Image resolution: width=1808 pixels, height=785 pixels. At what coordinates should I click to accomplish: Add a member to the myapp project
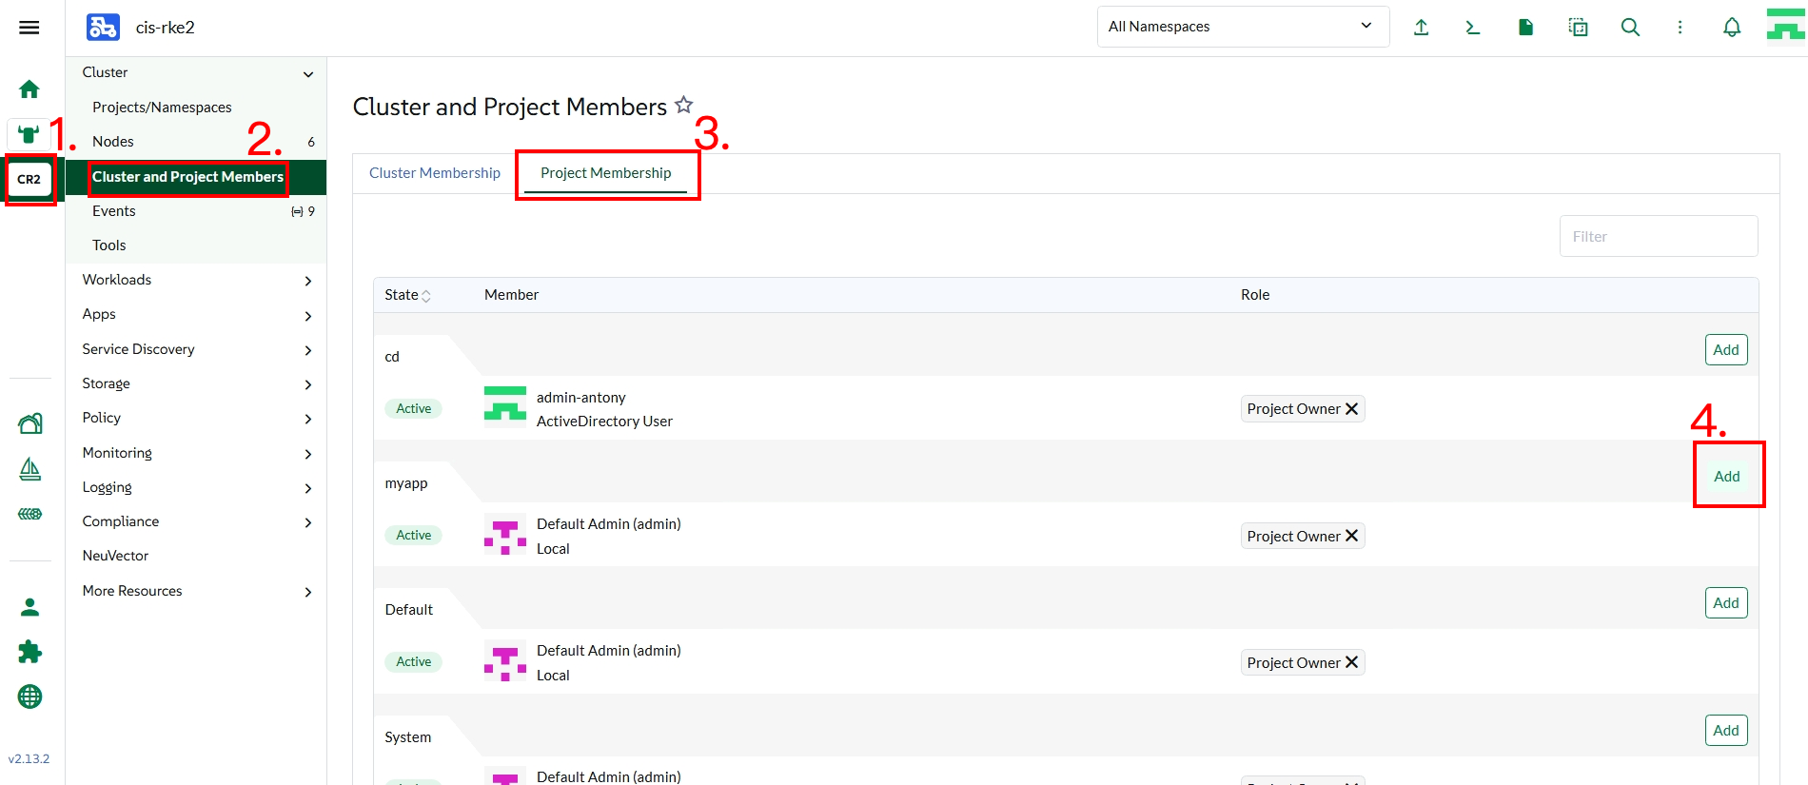[x=1726, y=476]
